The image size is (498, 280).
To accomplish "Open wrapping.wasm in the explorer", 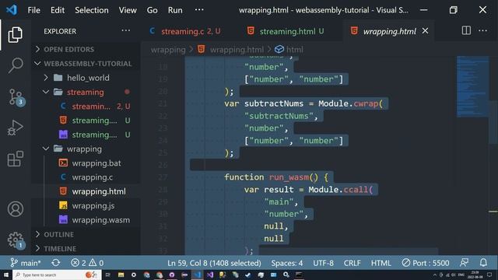I will [x=86, y=220].
